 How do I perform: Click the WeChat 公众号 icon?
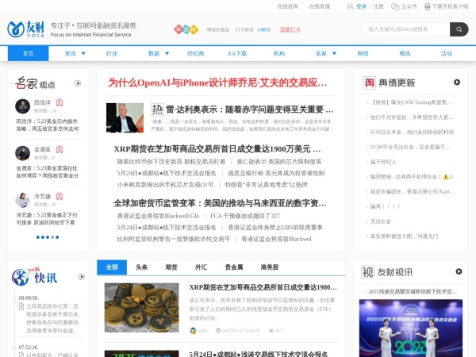click(395, 6)
